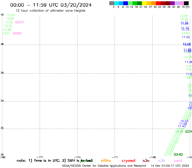Click the lavender 's3b' satellite label
192x168 pixels.
click(161, 161)
